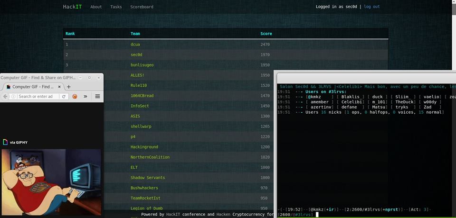Maximize the GIPHY browser window
The width and height of the screenshot is (456, 218).
click(89, 78)
